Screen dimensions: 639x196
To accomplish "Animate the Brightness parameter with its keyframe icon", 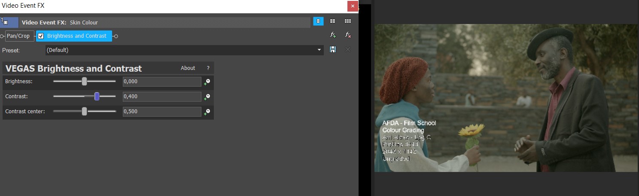I will (x=207, y=81).
